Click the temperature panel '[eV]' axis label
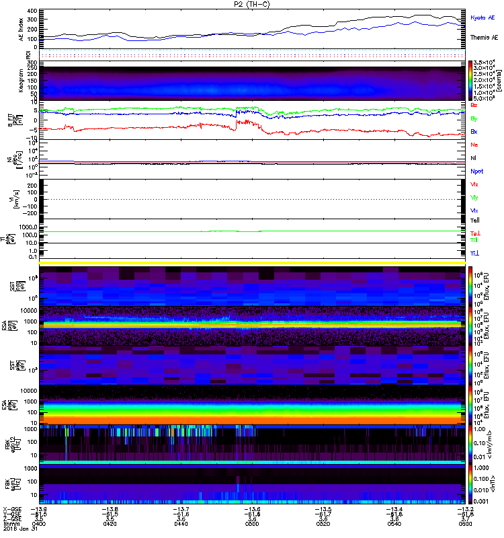The height and width of the screenshot is (538, 504). coord(13,239)
